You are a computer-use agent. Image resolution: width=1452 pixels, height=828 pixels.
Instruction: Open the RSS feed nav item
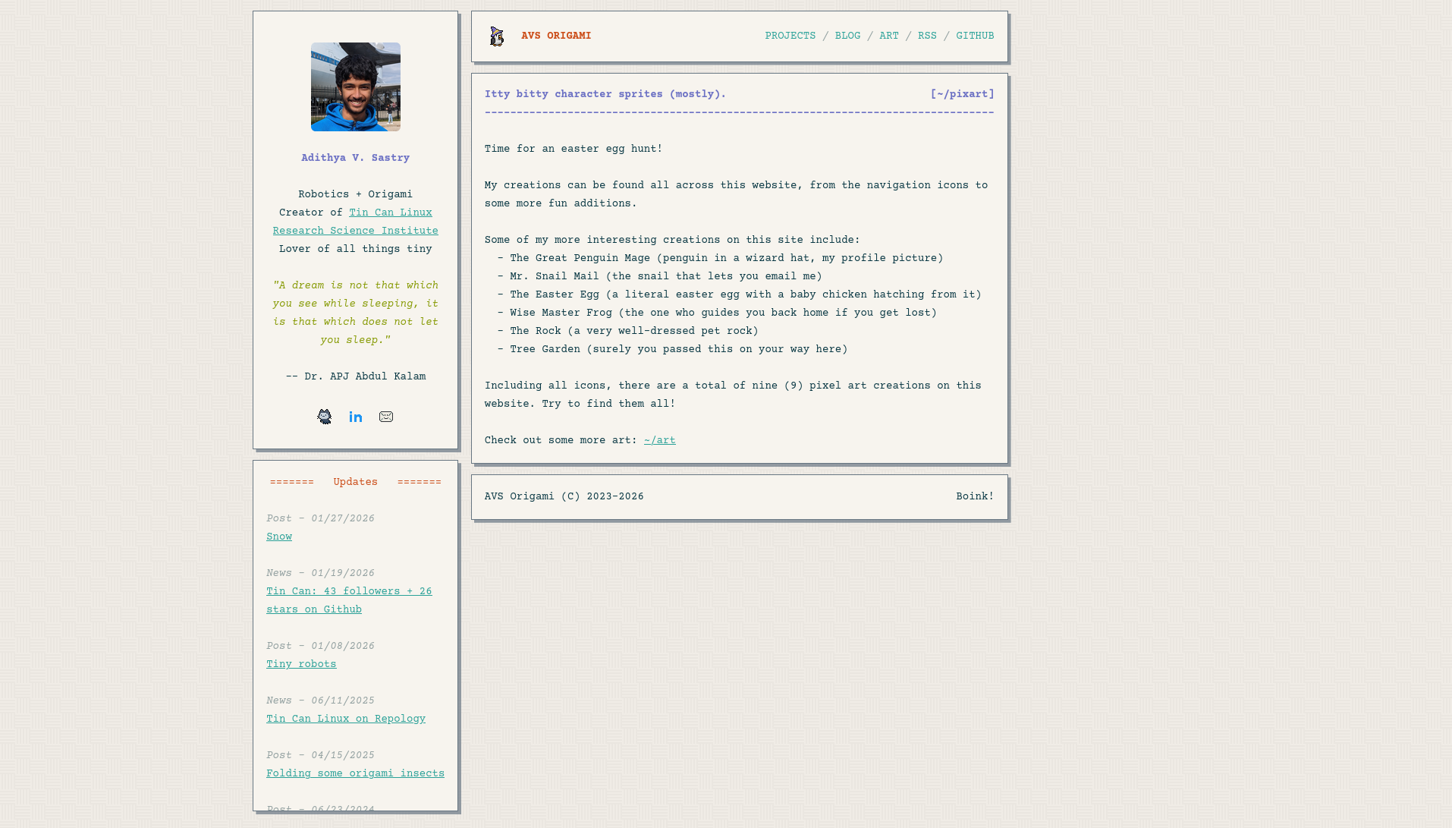pyautogui.click(x=927, y=36)
